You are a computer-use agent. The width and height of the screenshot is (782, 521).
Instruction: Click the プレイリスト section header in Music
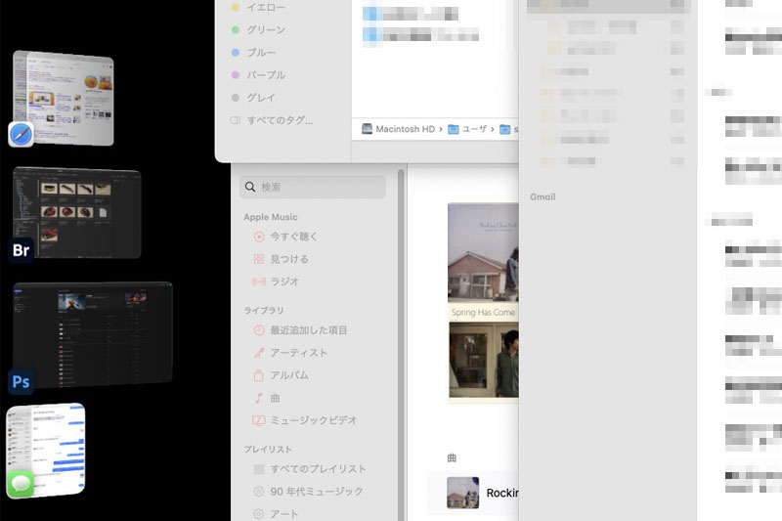(x=268, y=450)
